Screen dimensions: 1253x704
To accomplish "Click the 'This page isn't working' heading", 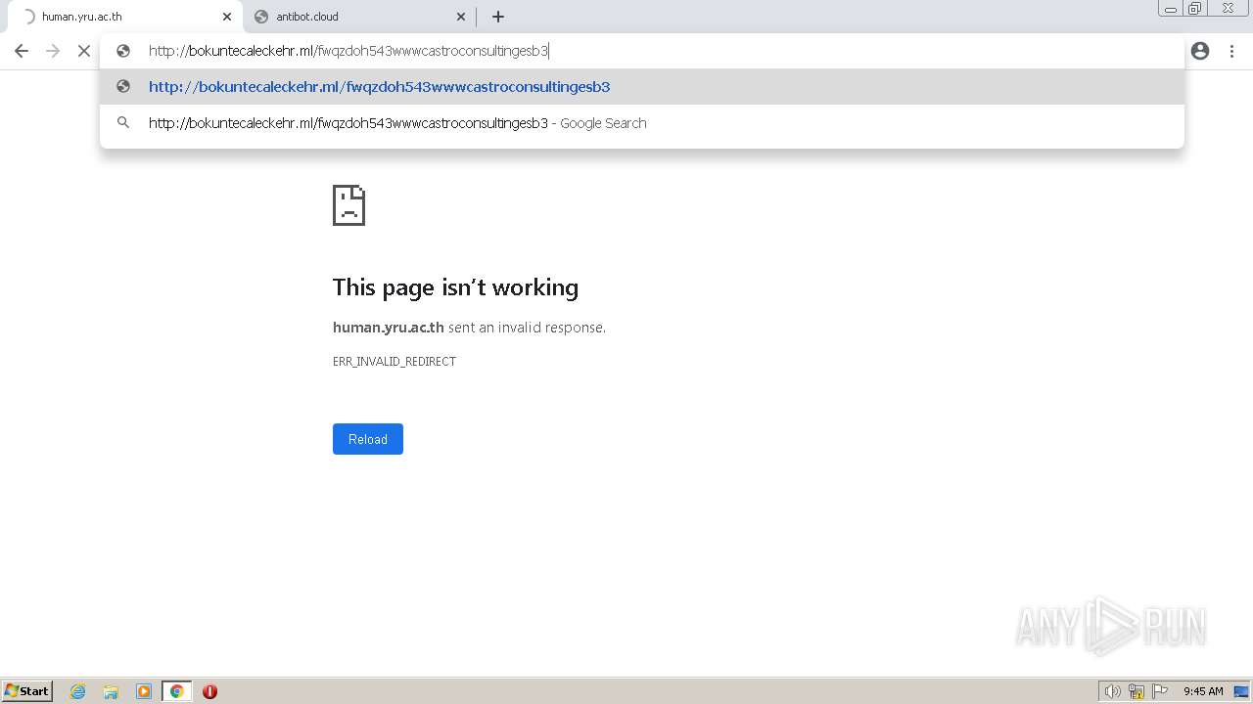I will (x=455, y=287).
